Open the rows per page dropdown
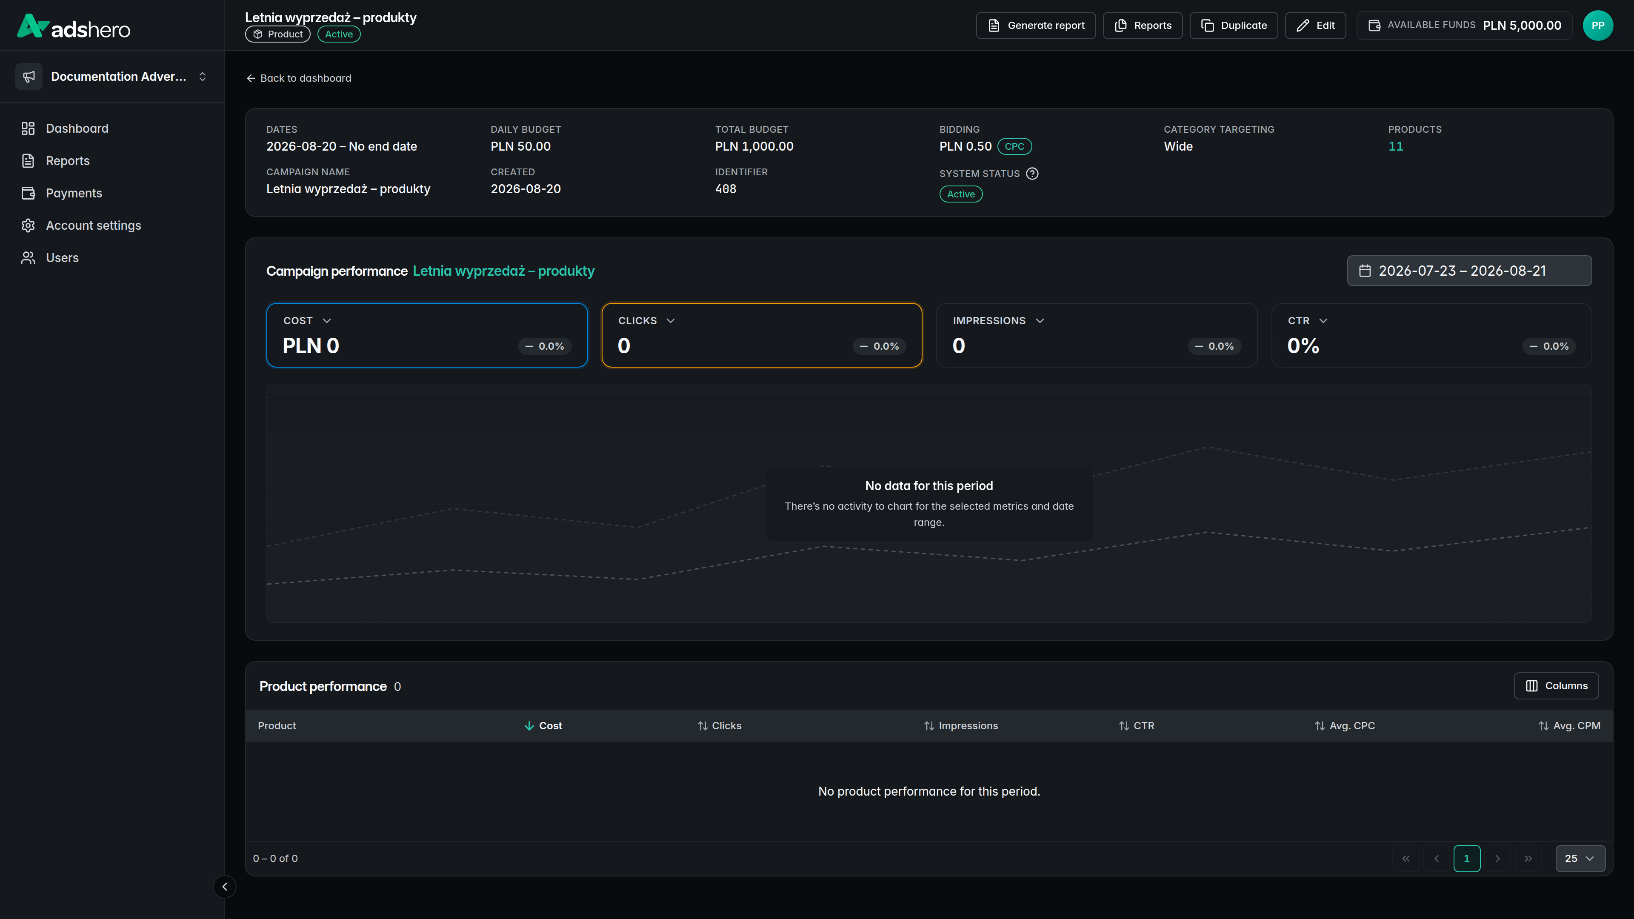The image size is (1634, 919). click(x=1580, y=858)
